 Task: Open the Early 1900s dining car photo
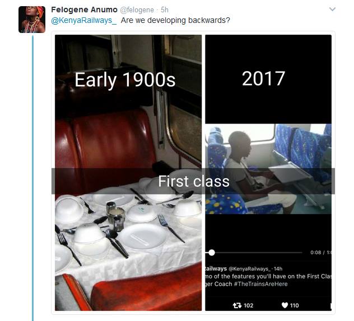click(x=128, y=173)
